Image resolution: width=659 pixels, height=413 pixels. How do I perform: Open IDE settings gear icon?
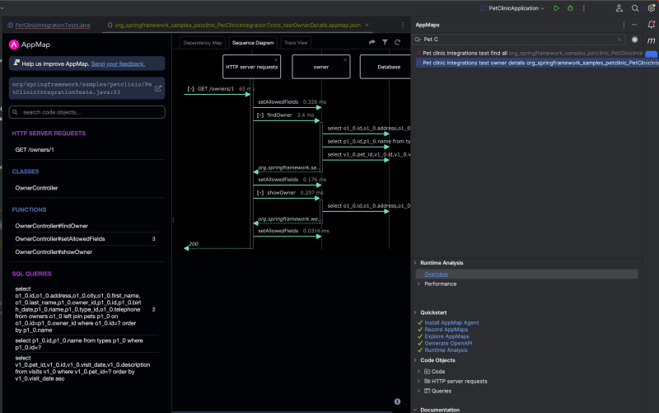(652, 8)
